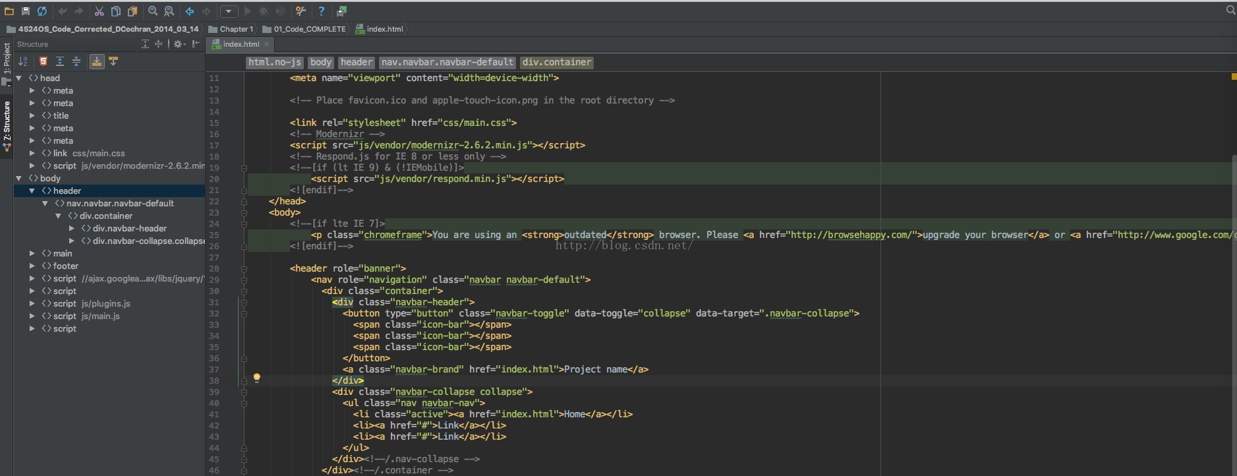Select the Z: Structure side tab
Viewport: 1237px width, 476px height.
[x=7, y=125]
